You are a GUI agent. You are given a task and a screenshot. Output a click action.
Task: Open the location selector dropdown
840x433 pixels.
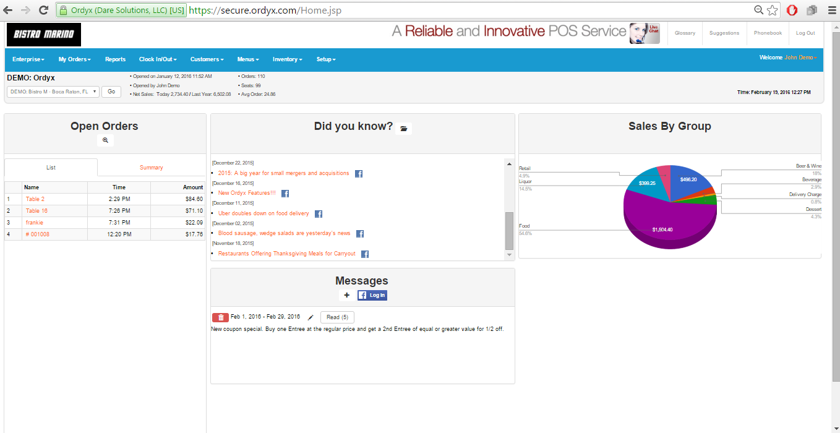53,92
